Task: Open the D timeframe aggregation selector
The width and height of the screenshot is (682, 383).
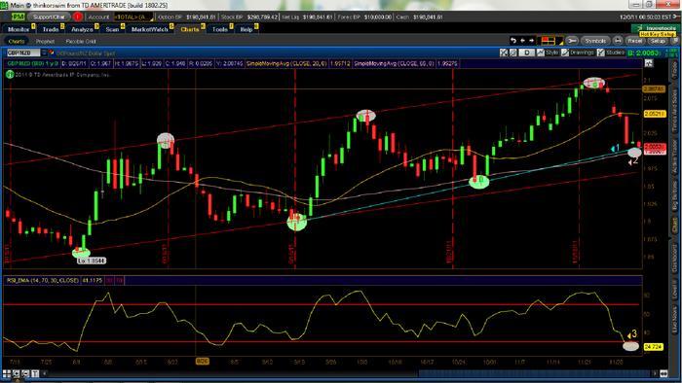Action: point(527,52)
